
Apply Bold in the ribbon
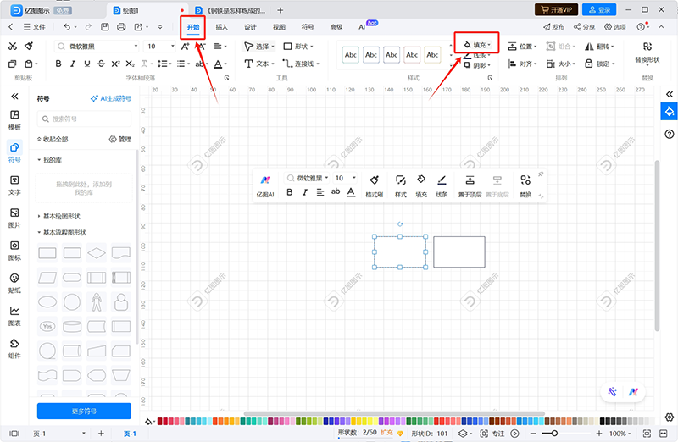(58, 64)
